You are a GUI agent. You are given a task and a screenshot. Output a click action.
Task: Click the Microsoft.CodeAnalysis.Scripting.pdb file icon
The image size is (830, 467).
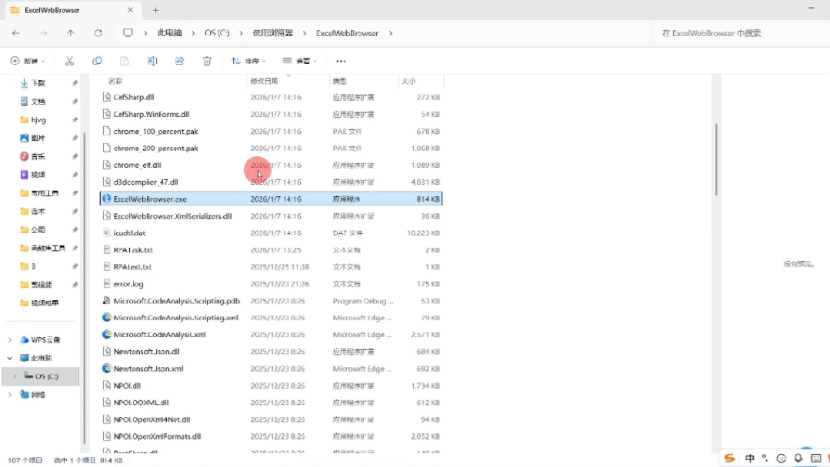tap(106, 300)
